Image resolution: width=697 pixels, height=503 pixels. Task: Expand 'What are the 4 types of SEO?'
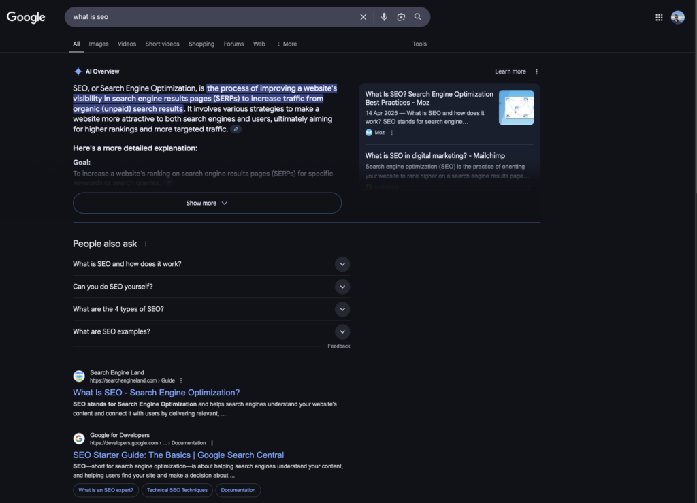[211, 309]
